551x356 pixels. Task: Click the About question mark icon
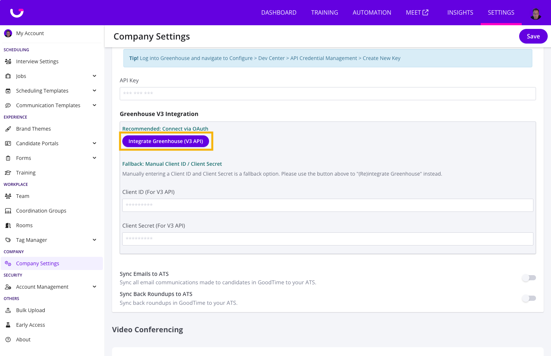tap(8, 340)
